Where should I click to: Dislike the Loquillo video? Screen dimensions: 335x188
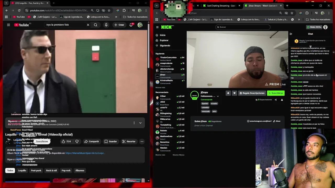[77, 142]
